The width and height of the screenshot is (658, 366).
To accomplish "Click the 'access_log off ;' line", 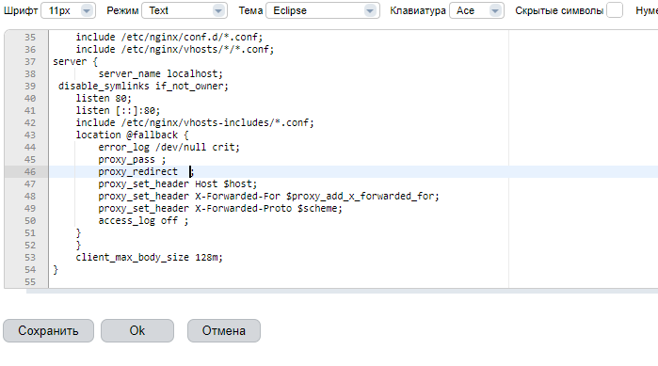I will click(143, 220).
